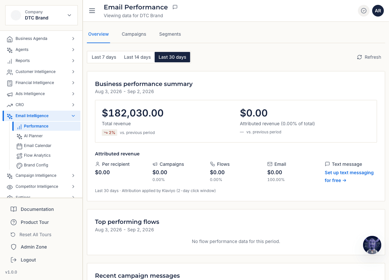Open the Performance submenu item
Viewport: 389px width, 280px height.
coord(46,126)
